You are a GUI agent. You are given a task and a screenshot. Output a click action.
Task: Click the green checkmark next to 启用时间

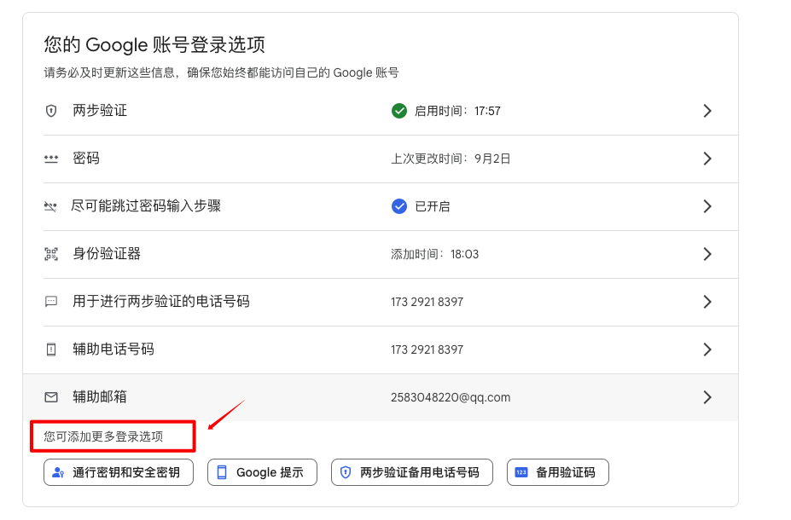point(399,111)
